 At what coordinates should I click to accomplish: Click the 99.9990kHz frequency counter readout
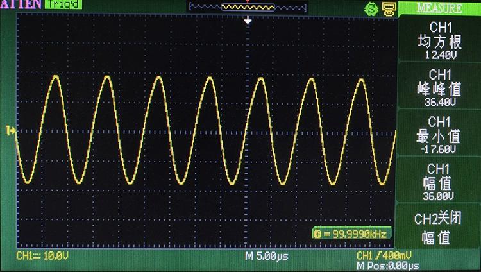357,234
